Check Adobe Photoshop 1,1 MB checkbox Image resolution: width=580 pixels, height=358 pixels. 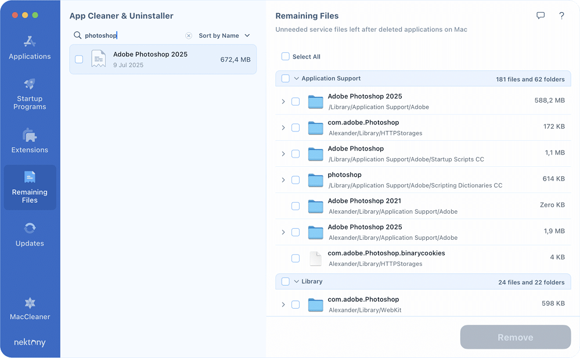coord(296,154)
